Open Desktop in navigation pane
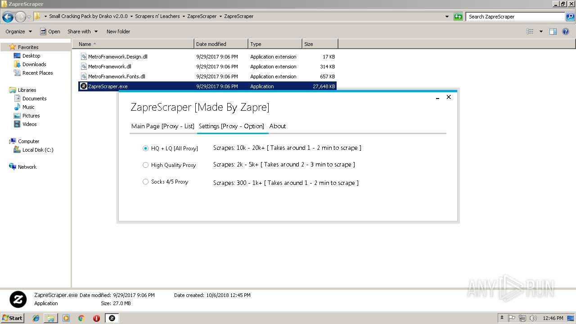The height and width of the screenshot is (324, 576). (31, 56)
